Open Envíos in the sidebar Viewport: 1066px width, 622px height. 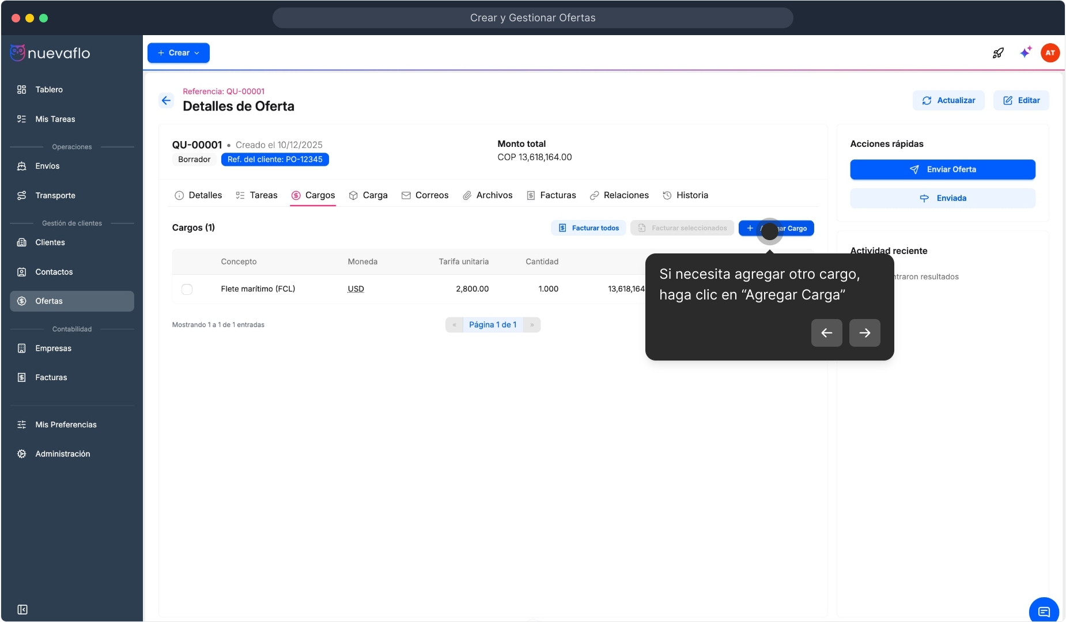click(x=47, y=166)
